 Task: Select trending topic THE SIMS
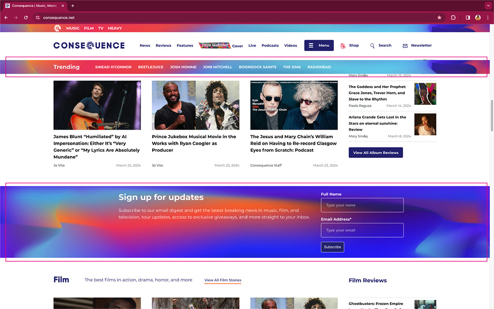(292, 67)
